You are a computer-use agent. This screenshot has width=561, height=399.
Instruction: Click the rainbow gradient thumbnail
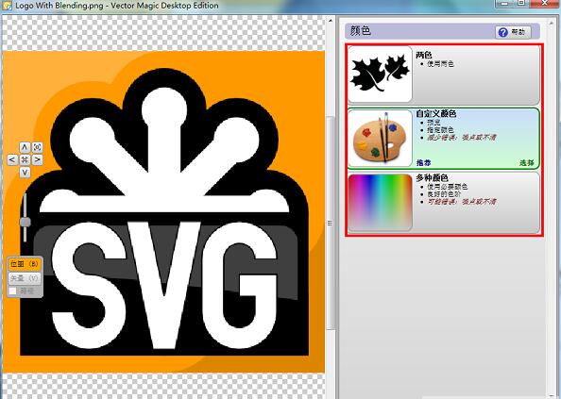[380, 203]
